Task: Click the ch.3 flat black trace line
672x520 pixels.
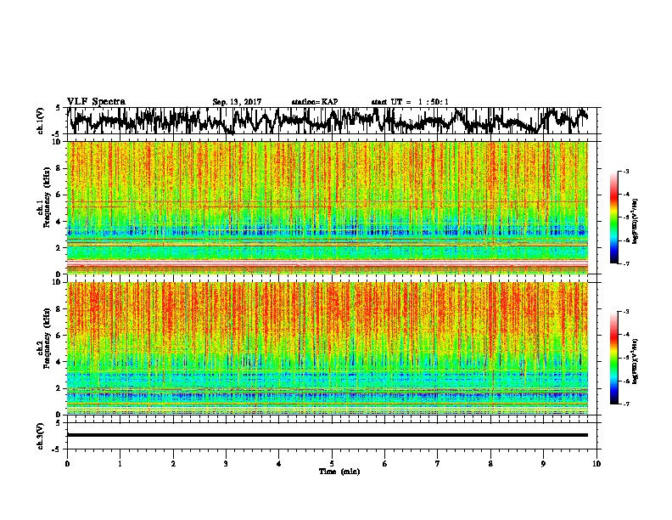Action: coord(328,435)
